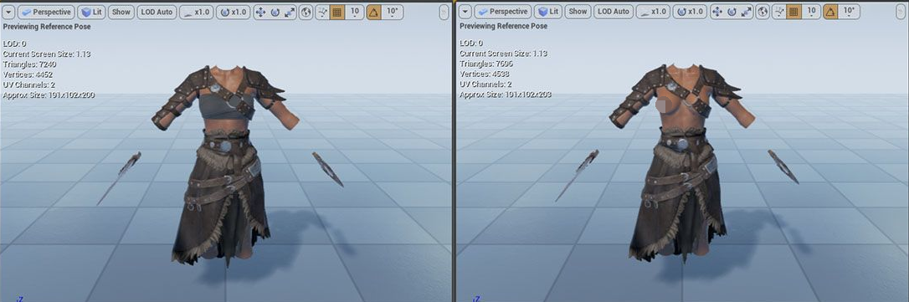Click world coordinate globe icon in left viewport
This screenshot has width=909, height=302.
pos(306,12)
